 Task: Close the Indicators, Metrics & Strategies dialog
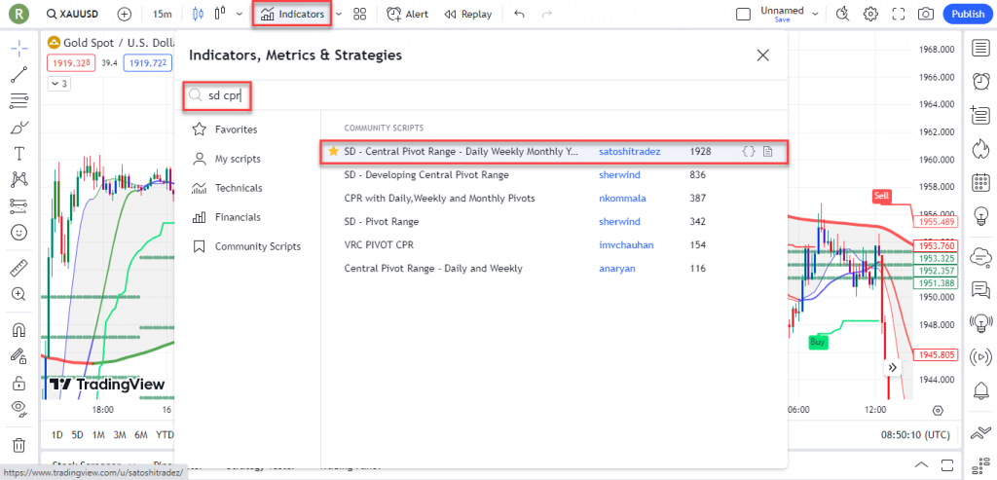[763, 55]
